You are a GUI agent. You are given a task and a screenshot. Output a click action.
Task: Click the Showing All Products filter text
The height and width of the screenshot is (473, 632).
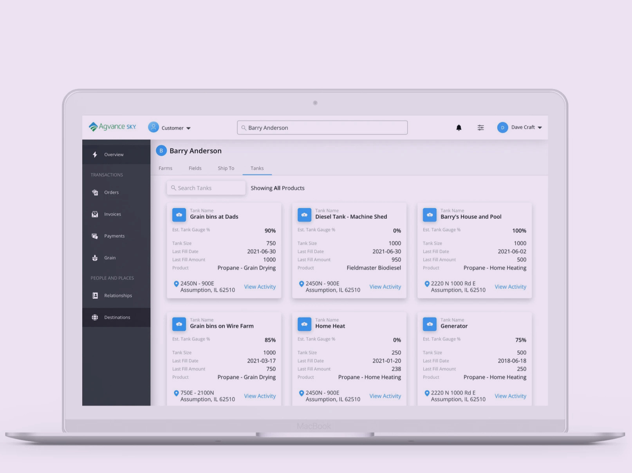(278, 188)
